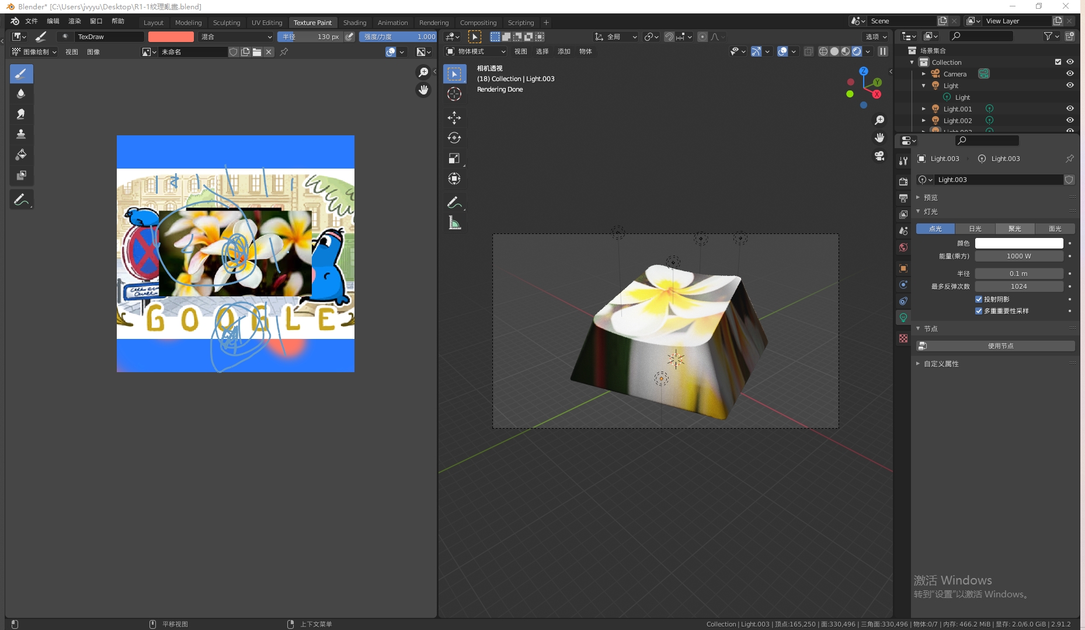
Task: Open Output properties tab
Action: pos(903,198)
